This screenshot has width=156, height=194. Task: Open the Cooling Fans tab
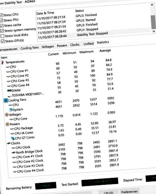(x=29, y=48)
